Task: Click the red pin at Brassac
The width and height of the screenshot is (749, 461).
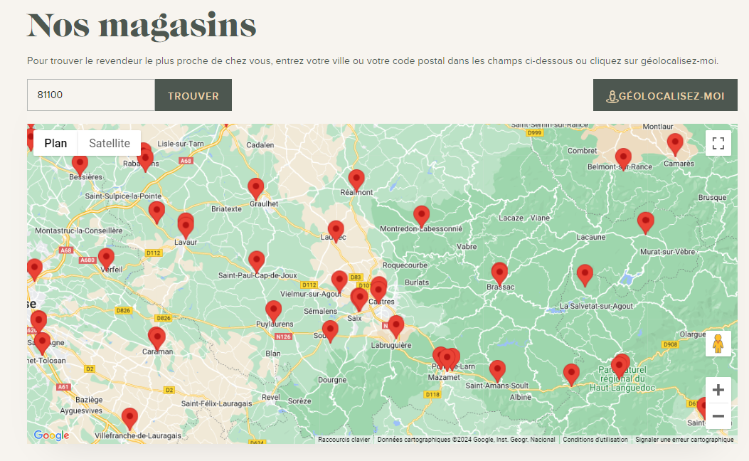Action: [x=499, y=274]
